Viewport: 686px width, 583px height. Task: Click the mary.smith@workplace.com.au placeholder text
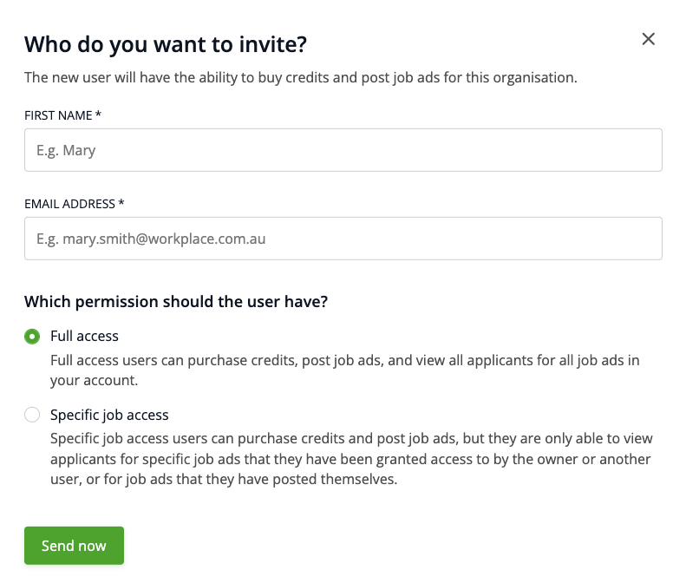[x=151, y=239]
